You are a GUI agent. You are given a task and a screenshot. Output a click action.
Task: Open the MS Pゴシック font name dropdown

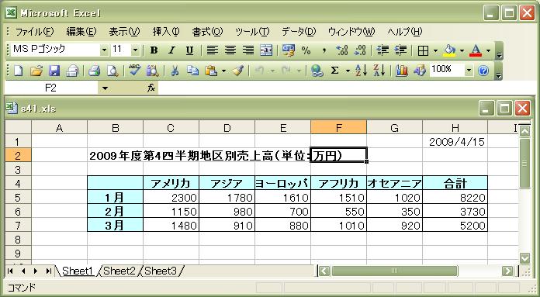point(104,50)
